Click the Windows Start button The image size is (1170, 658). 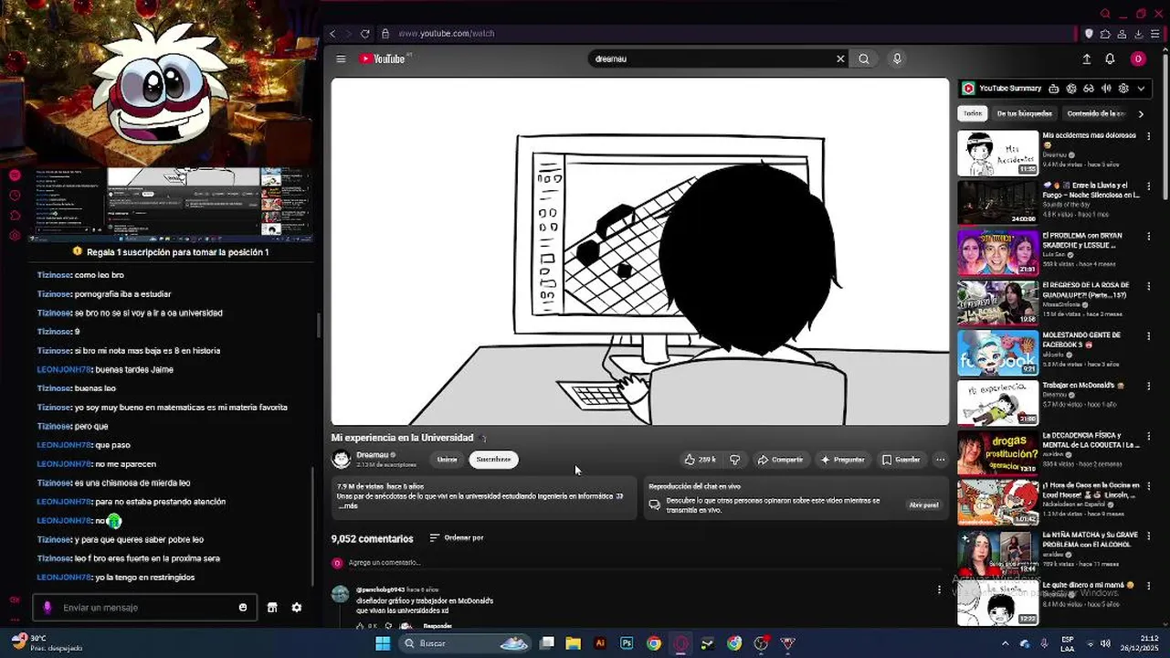383,643
